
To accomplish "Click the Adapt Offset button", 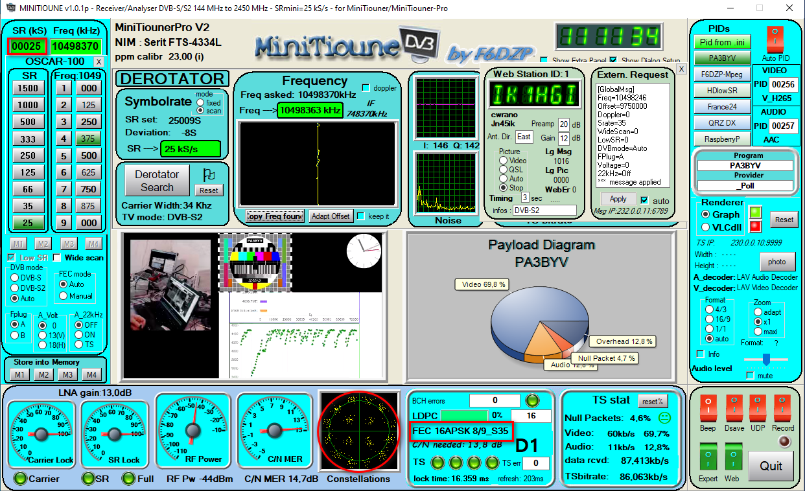I will (x=331, y=216).
